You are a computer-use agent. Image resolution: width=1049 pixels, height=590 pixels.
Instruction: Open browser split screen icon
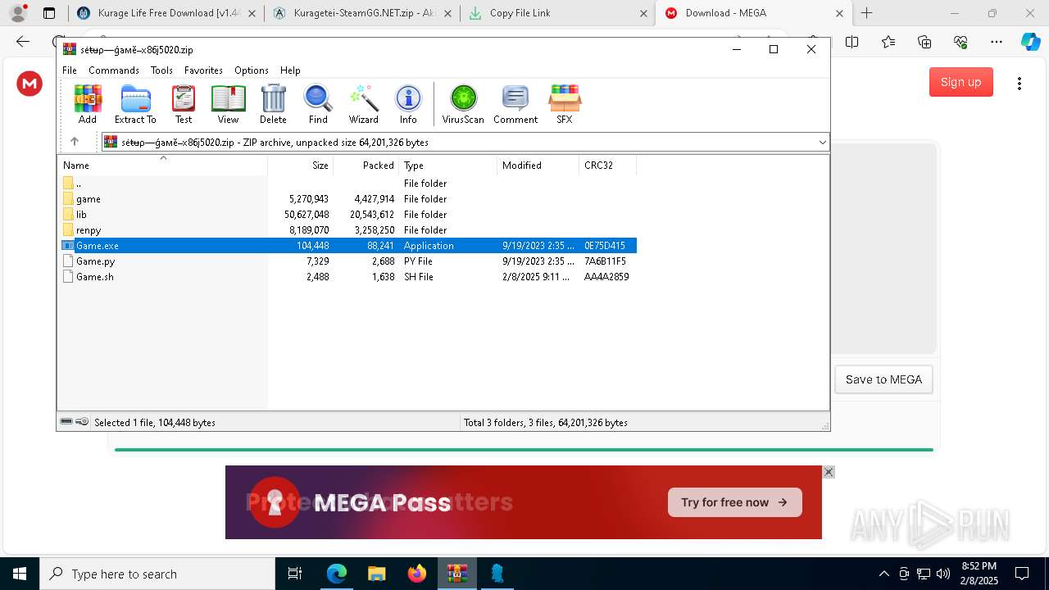click(852, 42)
